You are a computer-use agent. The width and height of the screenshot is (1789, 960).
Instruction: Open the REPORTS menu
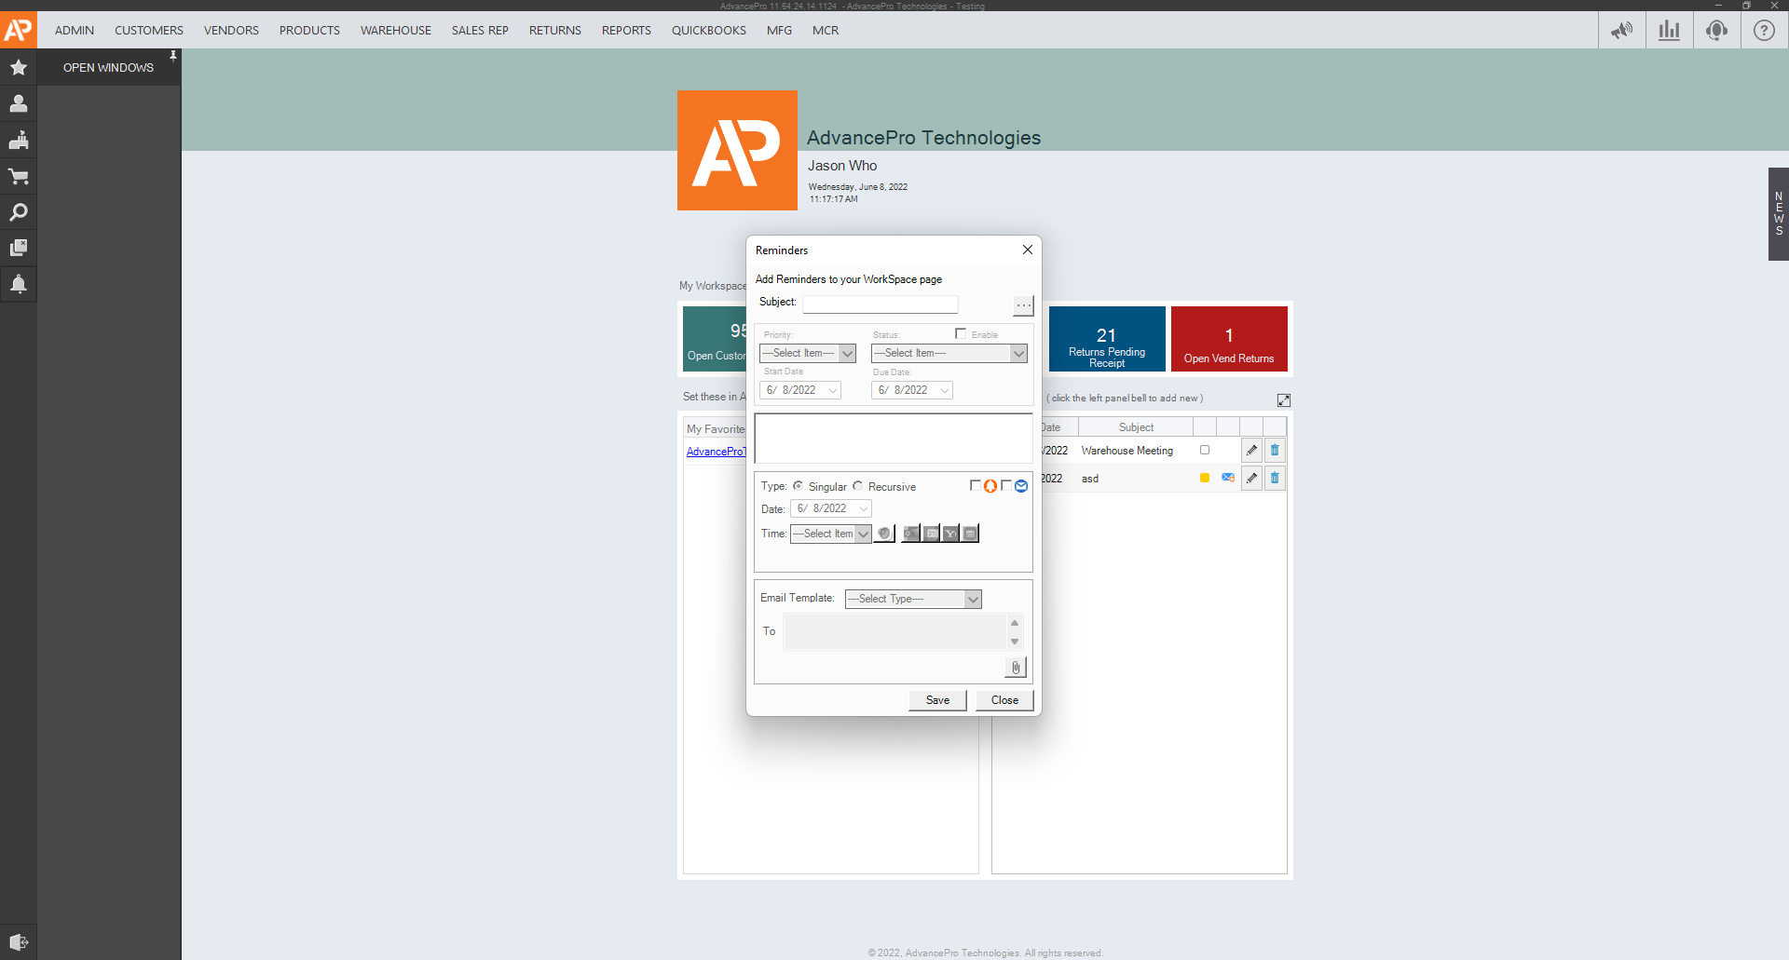[x=626, y=31]
